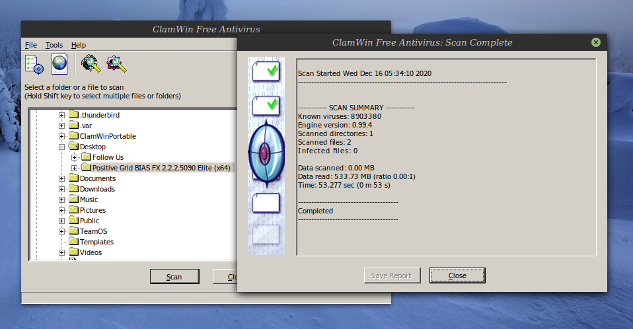The image size is (633, 329).
Task: Expand the TeamOS folder node
Action: [61, 231]
